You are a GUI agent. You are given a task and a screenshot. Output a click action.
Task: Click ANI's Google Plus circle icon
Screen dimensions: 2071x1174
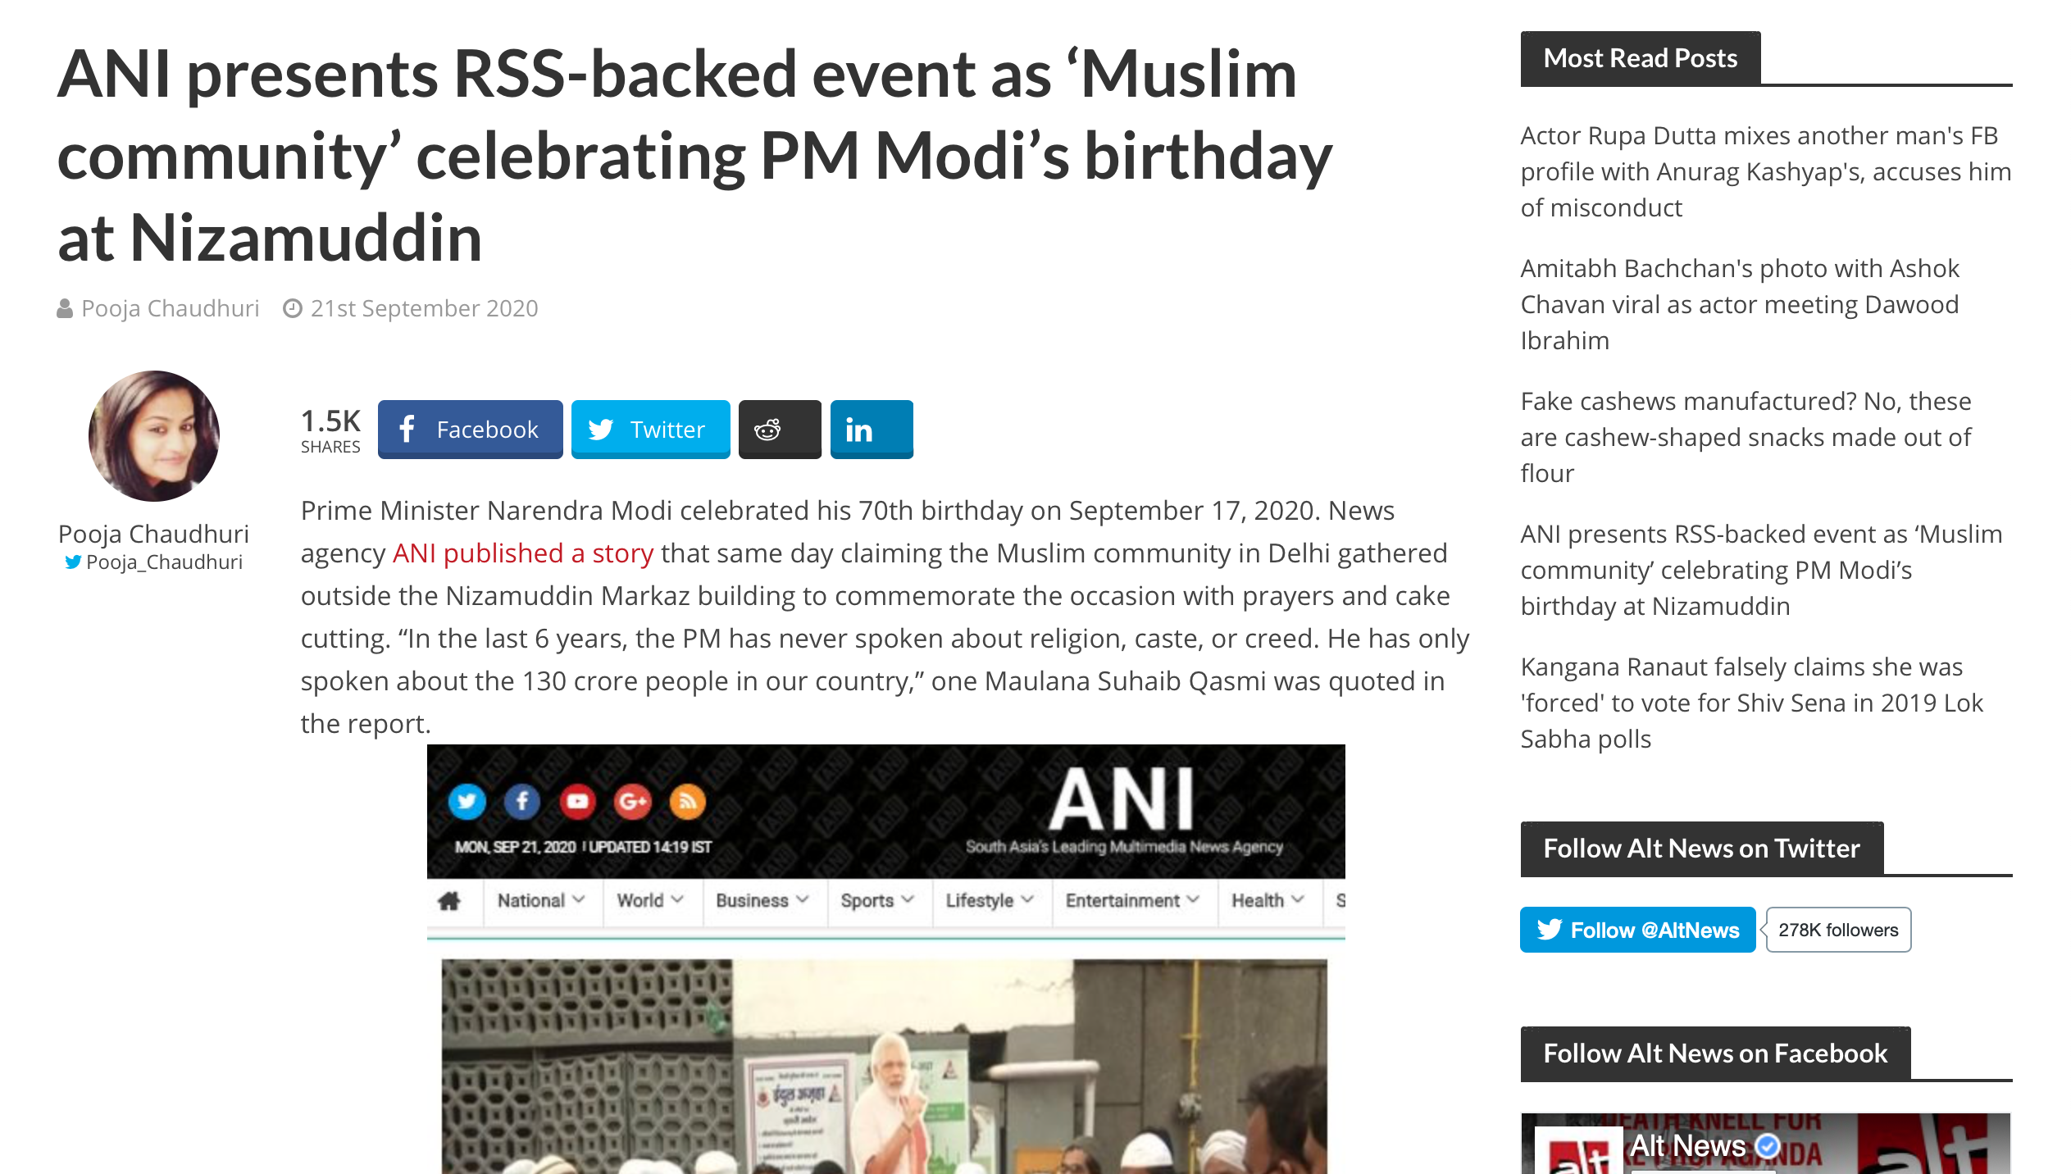633,801
